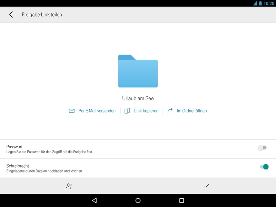
Task: Click the 'Passwort' setting label
Action: point(14,147)
